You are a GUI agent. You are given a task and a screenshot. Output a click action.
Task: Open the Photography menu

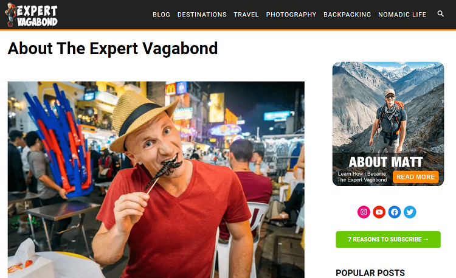291,15
